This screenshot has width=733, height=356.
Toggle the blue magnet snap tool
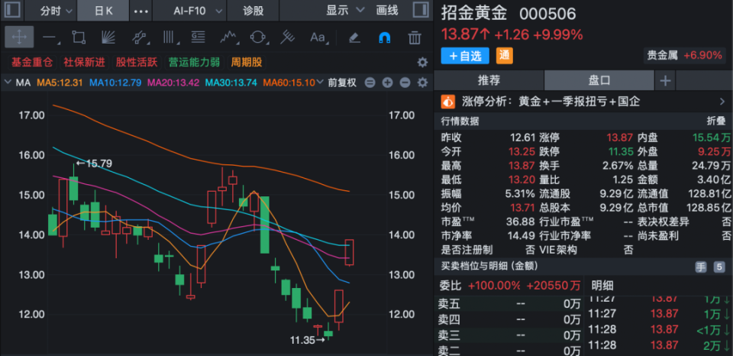[384, 37]
